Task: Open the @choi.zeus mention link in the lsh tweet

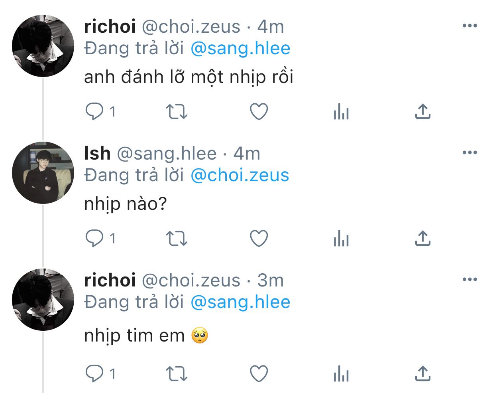Action: (x=240, y=176)
